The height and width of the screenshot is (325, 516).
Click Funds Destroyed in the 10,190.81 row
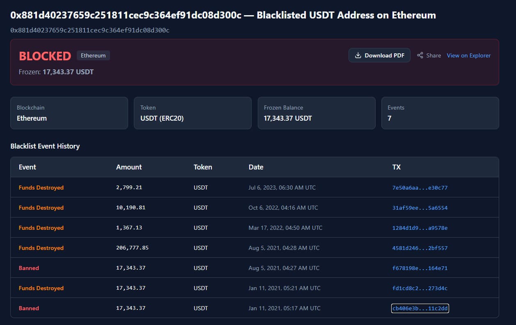coord(41,208)
